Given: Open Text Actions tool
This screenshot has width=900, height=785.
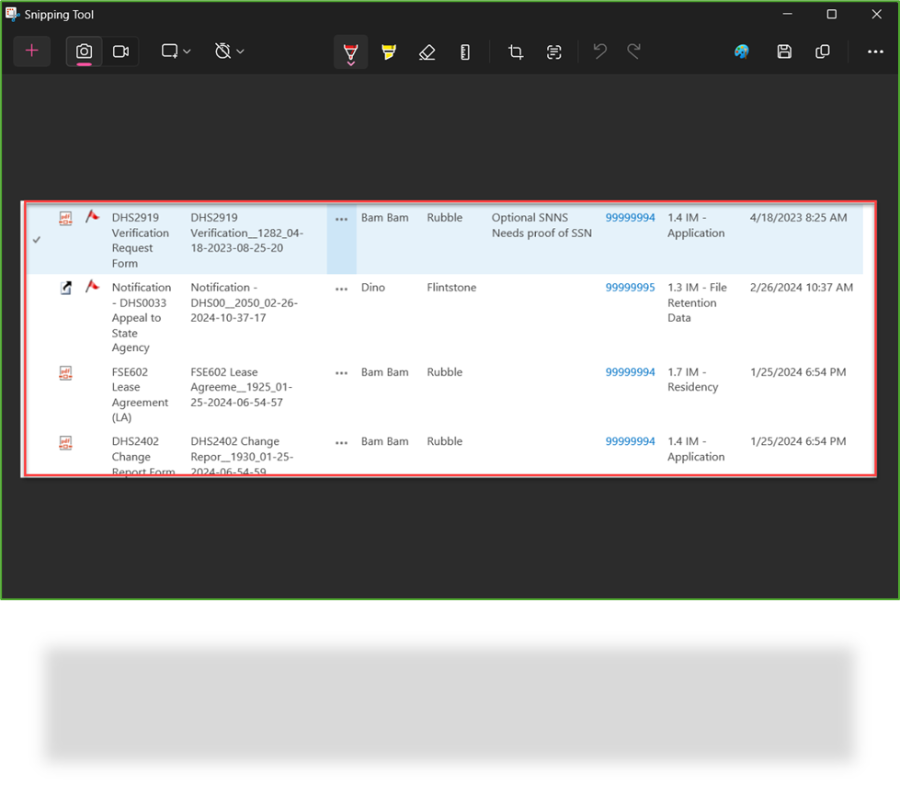Looking at the screenshot, I should (553, 51).
